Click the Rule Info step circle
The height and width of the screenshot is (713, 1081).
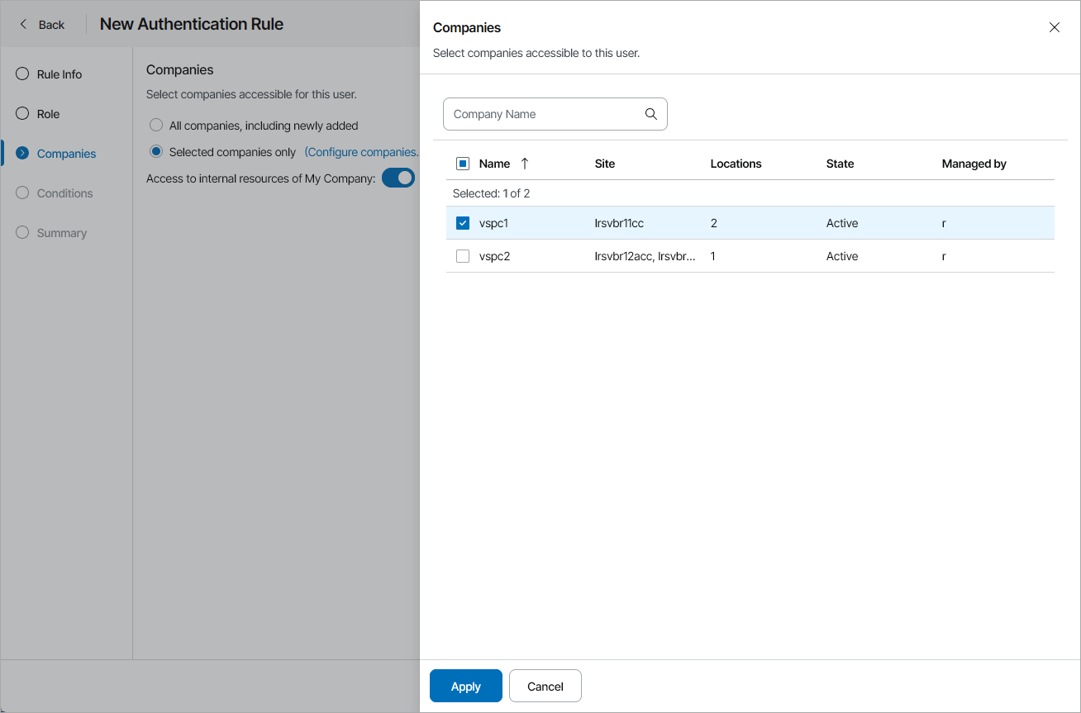[x=21, y=74]
